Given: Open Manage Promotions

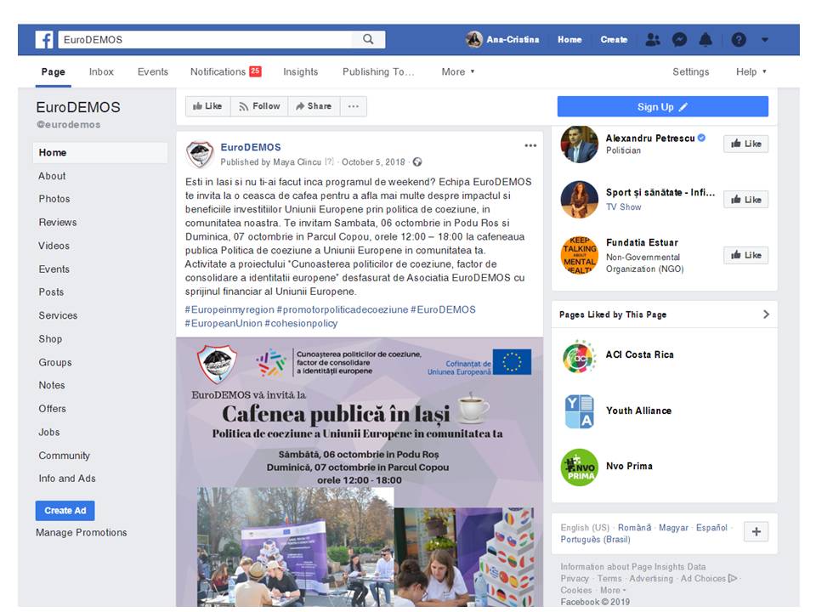Looking at the screenshot, I should coord(82,532).
